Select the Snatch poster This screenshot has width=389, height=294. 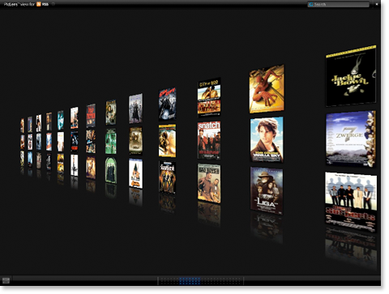tap(209, 140)
